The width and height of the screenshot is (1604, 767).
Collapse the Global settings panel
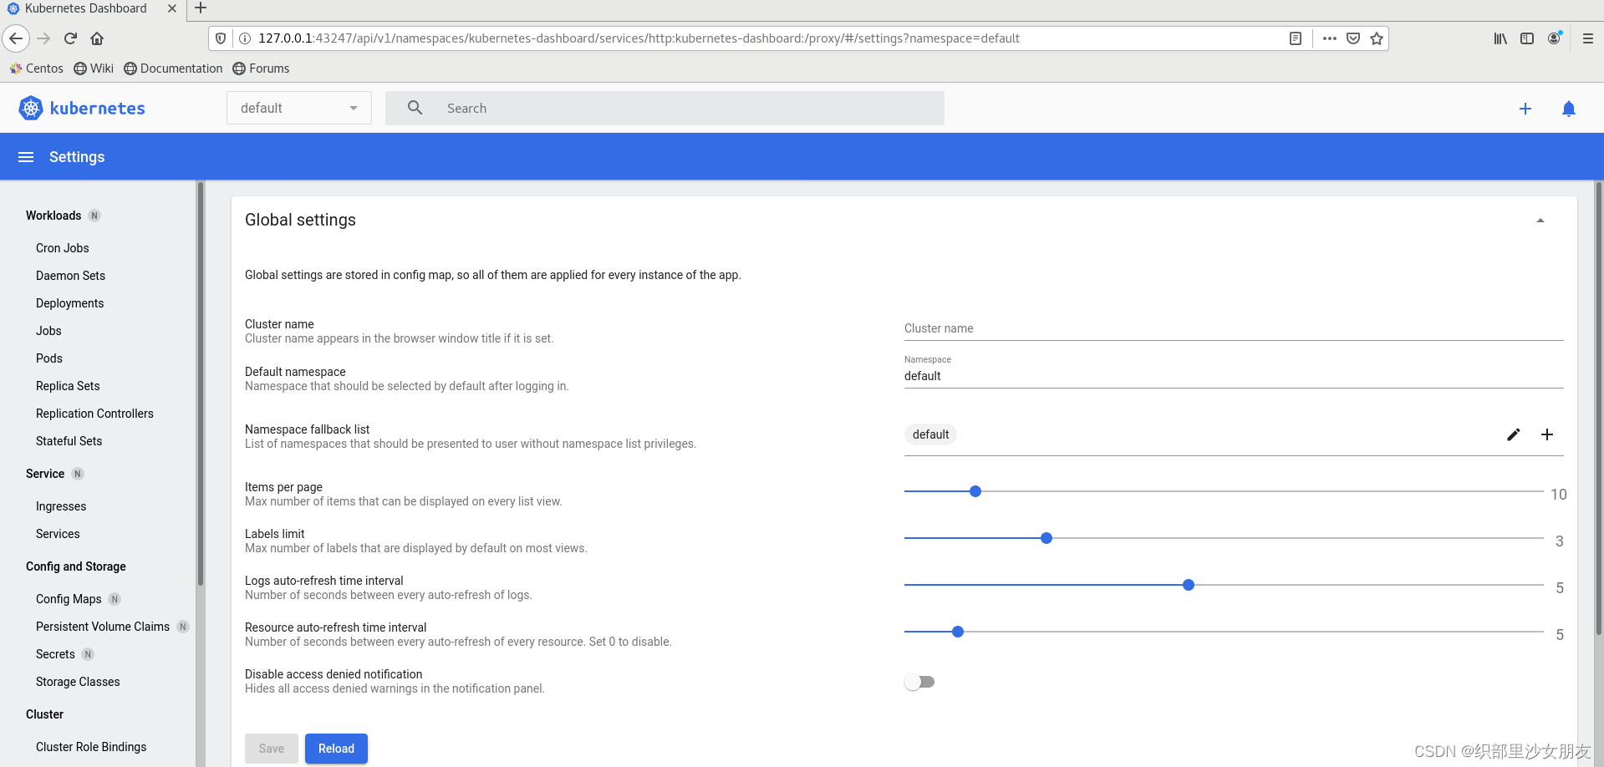[x=1540, y=221]
